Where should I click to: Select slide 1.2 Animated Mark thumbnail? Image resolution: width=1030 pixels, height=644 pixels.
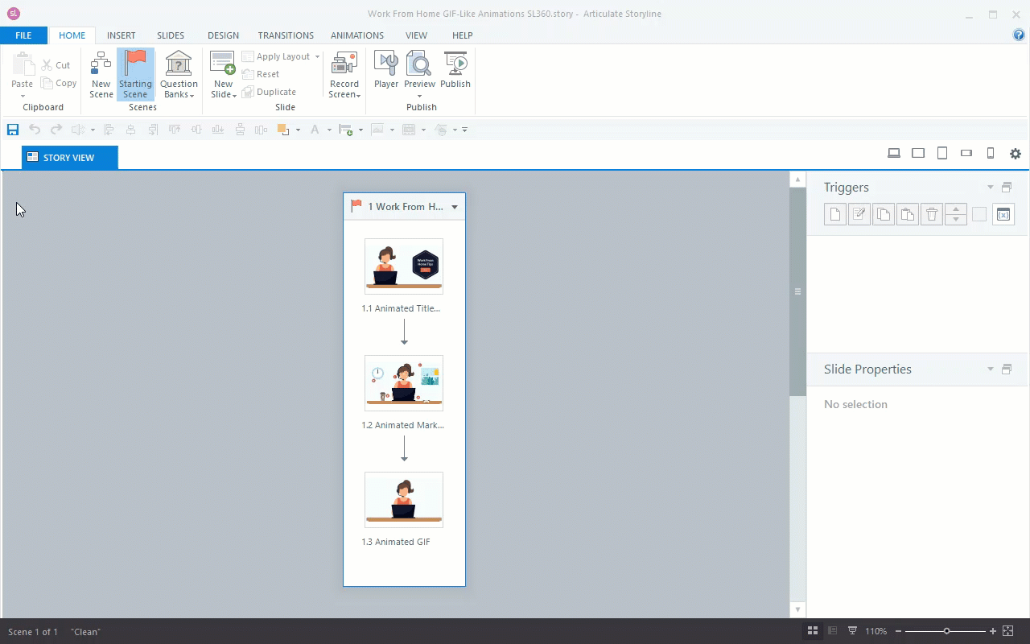(404, 383)
